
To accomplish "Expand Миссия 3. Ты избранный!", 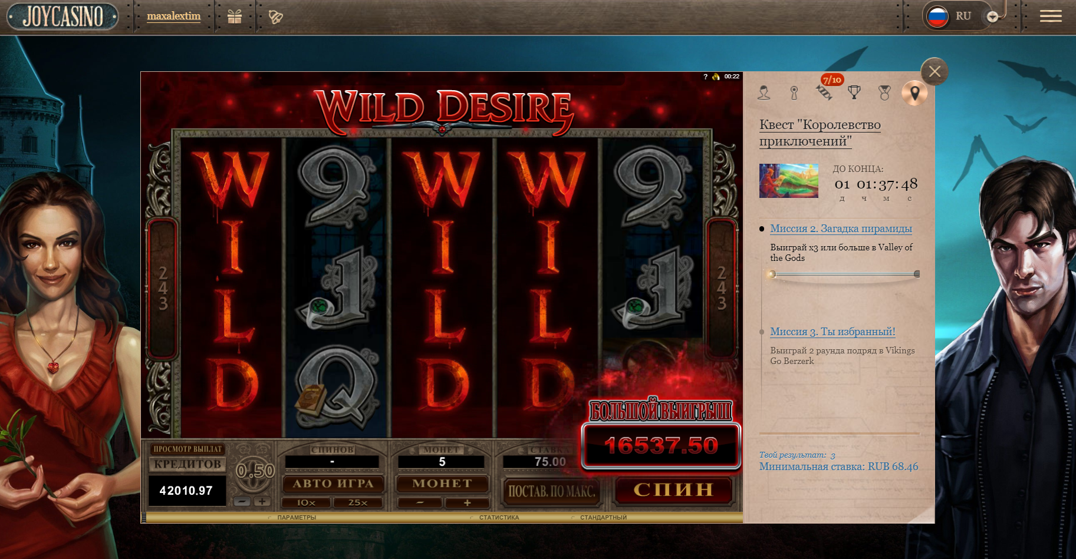I will 832,332.
